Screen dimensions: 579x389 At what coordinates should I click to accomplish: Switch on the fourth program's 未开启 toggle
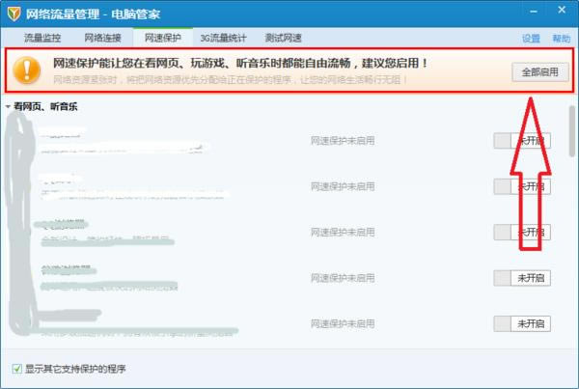tap(522, 278)
